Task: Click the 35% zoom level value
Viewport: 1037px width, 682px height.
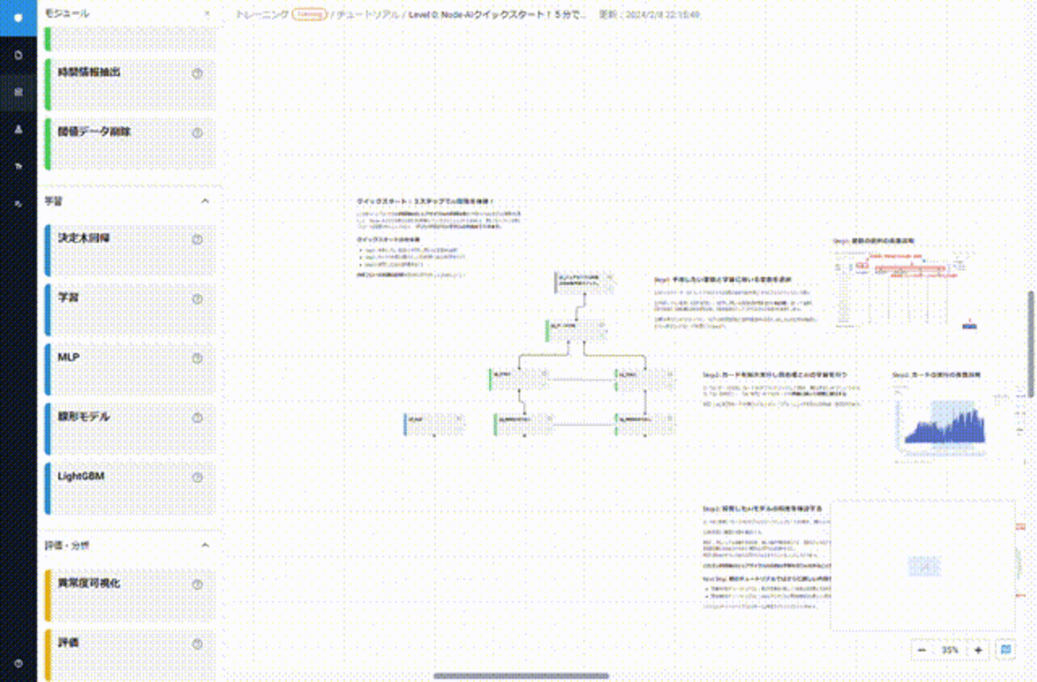Action: point(950,650)
